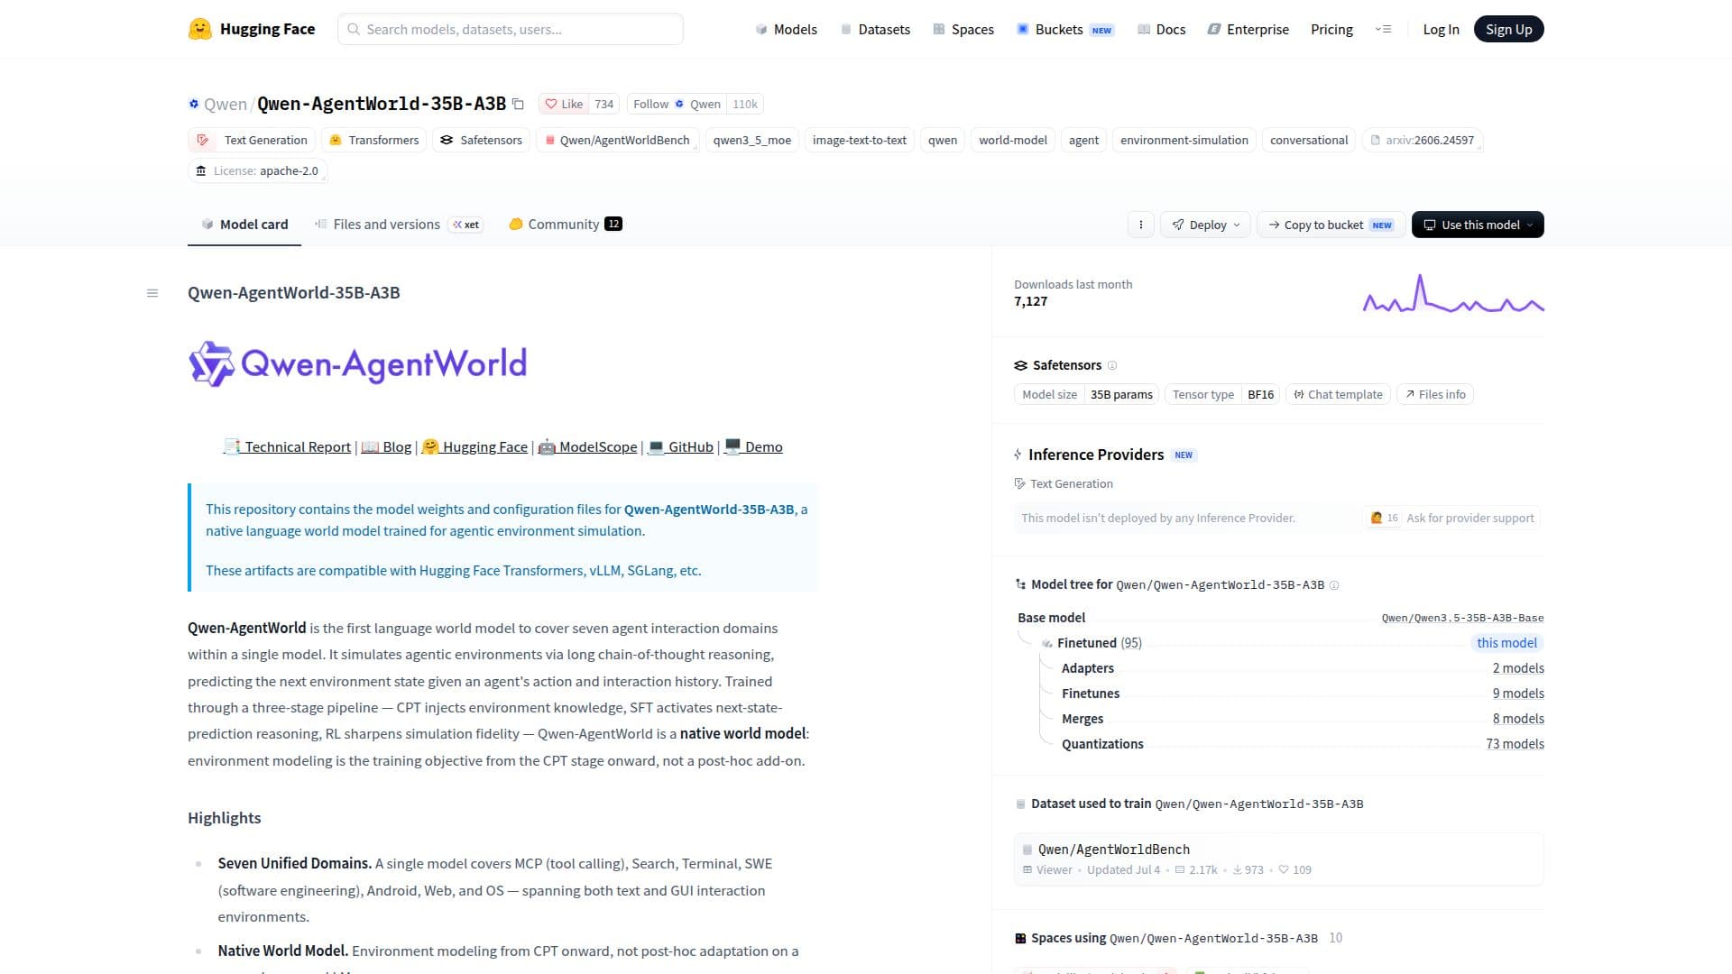Click the Qwen/AgentWorldBench dataset tag
The image size is (1732, 974).
[618, 140]
